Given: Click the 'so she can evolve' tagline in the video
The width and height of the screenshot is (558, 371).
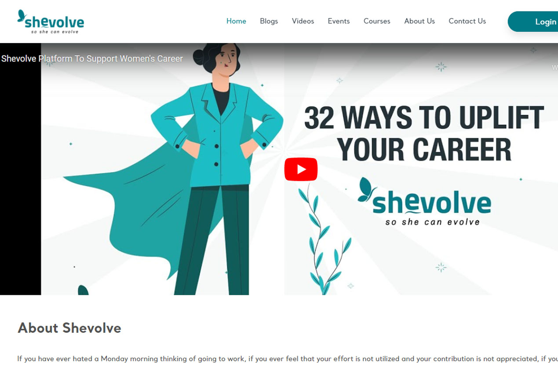Looking at the screenshot, I should [432, 222].
